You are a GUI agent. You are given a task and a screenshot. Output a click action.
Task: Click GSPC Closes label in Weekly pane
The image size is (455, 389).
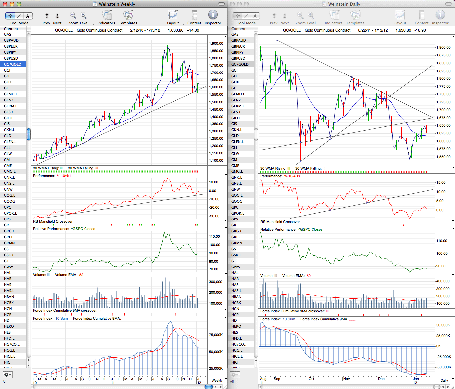(x=83, y=229)
